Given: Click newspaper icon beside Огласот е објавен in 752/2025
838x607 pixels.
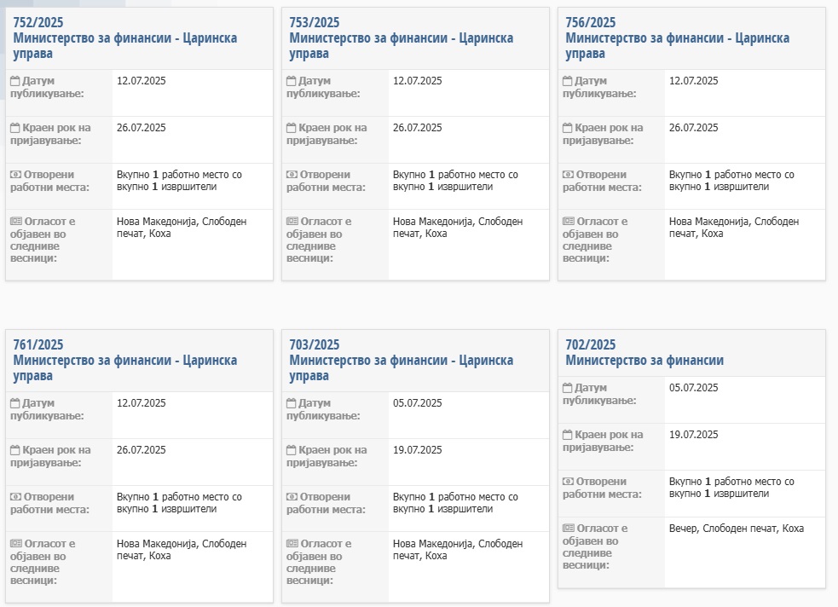Looking at the screenshot, I should (16, 221).
